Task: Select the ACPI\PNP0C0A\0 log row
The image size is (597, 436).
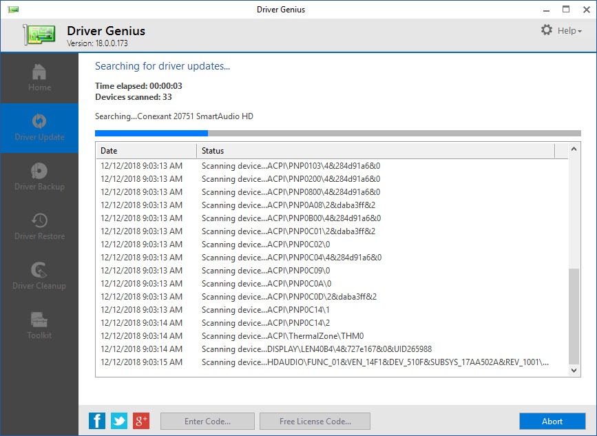Action: click(332, 284)
